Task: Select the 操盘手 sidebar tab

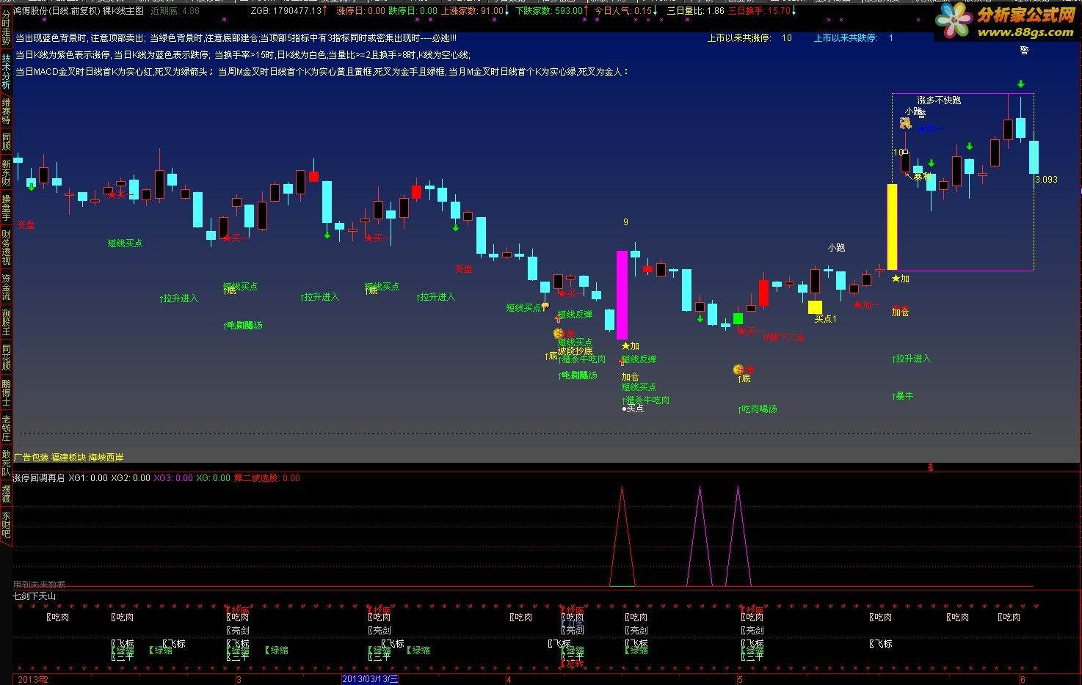Action: pyautogui.click(x=6, y=208)
